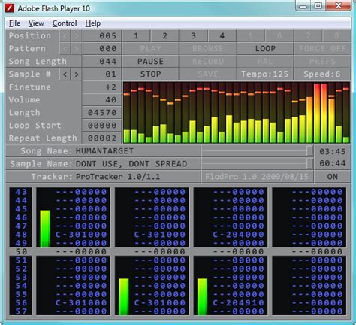
Task: Click the spectrum analyzer display
Action: click(237, 113)
